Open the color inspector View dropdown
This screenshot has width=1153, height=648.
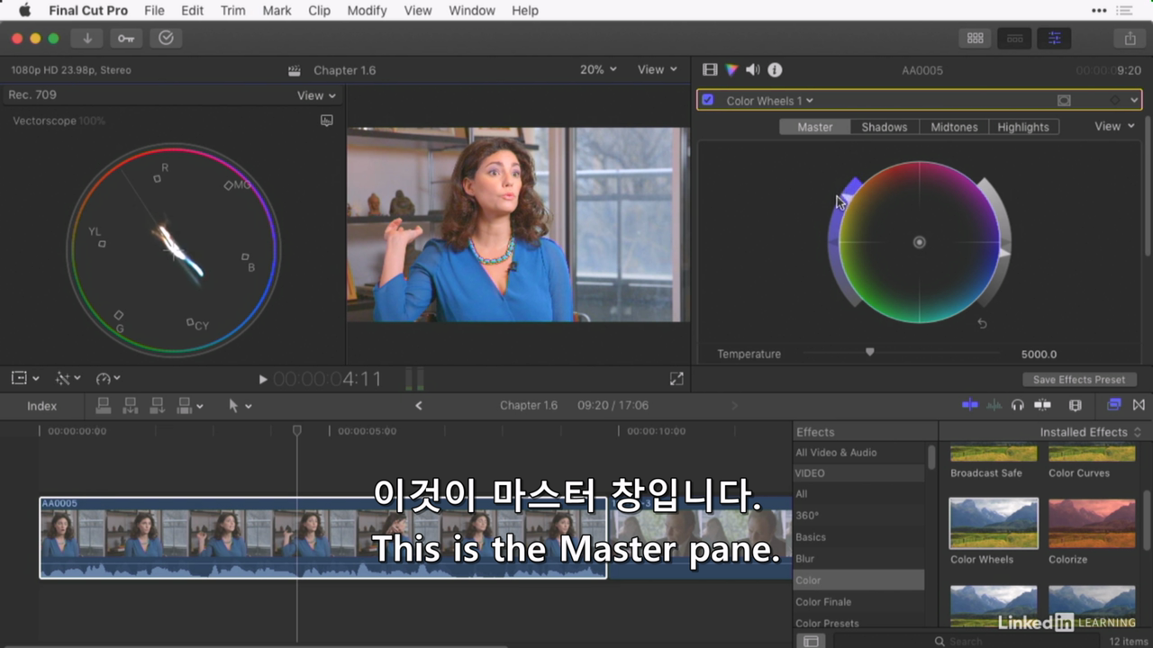tap(1114, 127)
